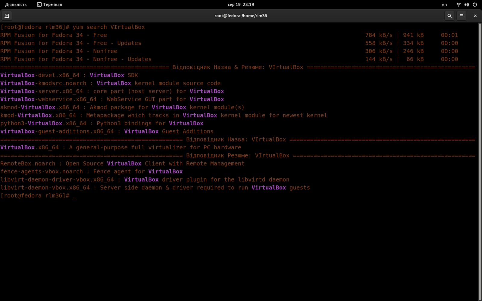Open the clock and calendar panel
The height and width of the screenshot is (301, 482).
point(241,5)
